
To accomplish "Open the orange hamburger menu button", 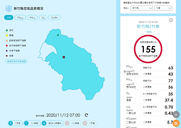I will [176, 123].
